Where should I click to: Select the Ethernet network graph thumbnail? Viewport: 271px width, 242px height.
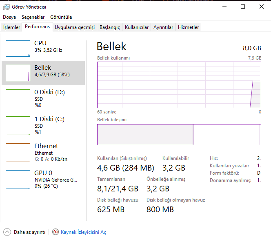[x=18, y=153]
